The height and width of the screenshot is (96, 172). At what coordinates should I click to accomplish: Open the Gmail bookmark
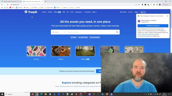pyautogui.click(x=26, y=7)
